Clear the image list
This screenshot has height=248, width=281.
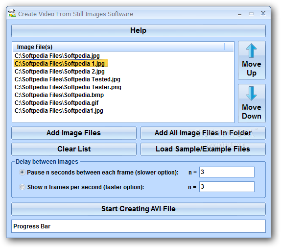click(x=74, y=149)
